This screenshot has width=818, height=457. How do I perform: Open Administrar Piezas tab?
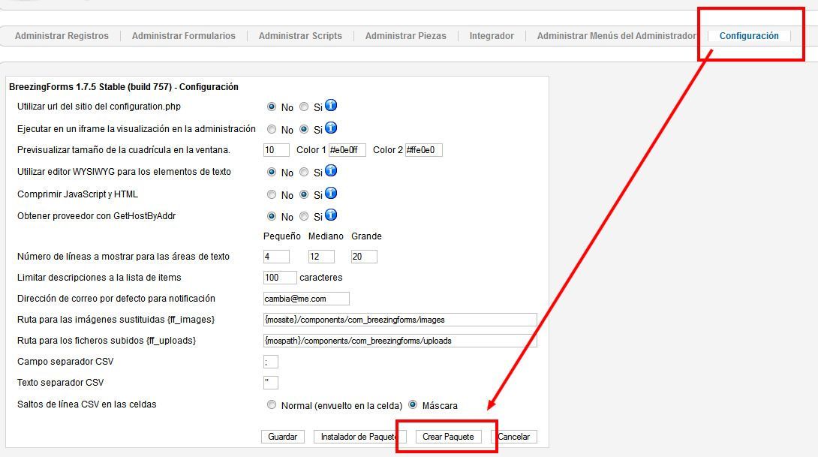point(406,35)
